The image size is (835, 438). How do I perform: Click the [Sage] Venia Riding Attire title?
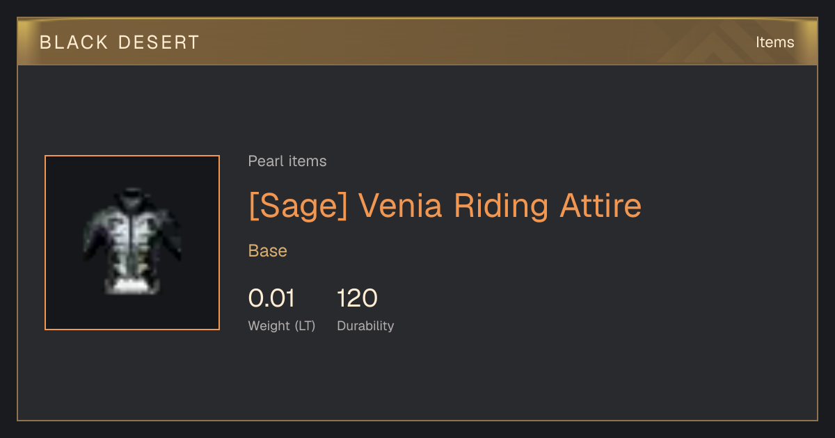click(445, 206)
